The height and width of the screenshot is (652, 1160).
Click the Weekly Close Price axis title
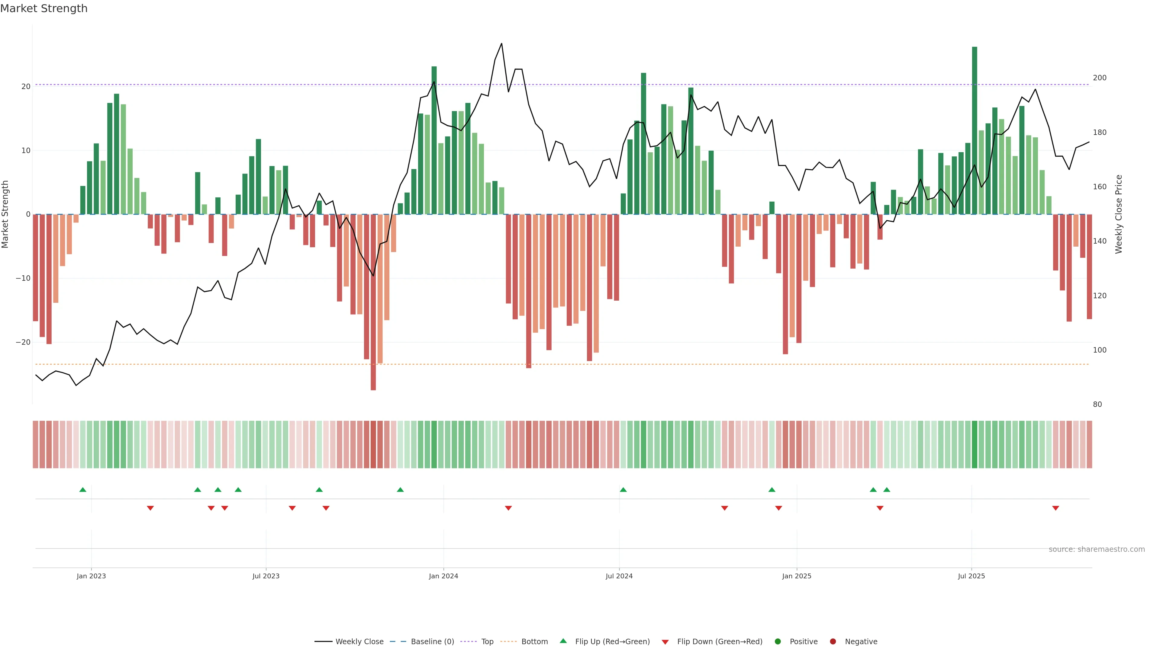point(1119,214)
